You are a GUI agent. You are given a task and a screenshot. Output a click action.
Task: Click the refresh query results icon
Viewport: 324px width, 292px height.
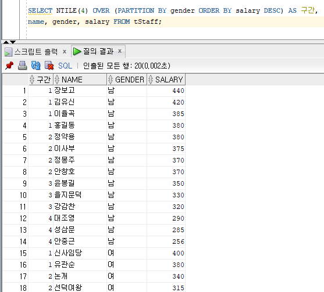[35, 66]
